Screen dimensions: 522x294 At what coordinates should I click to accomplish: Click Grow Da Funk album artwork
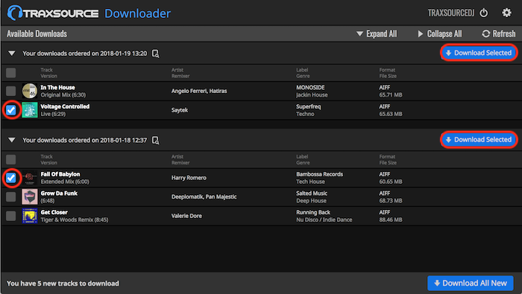tap(30, 196)
